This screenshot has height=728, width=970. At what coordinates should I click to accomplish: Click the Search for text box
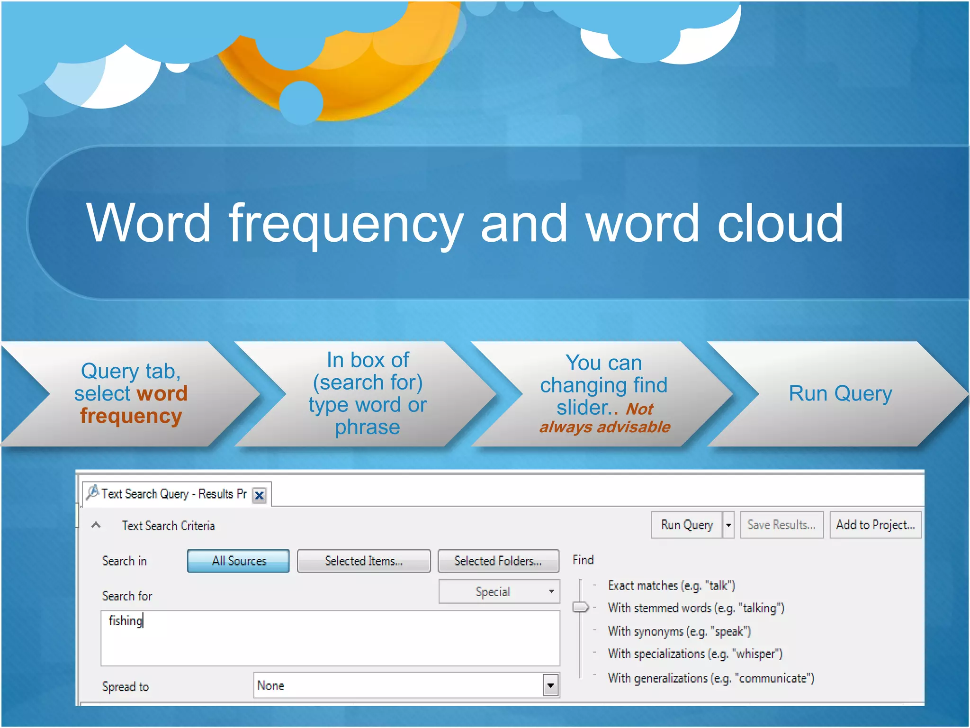(x=330, y=638)
